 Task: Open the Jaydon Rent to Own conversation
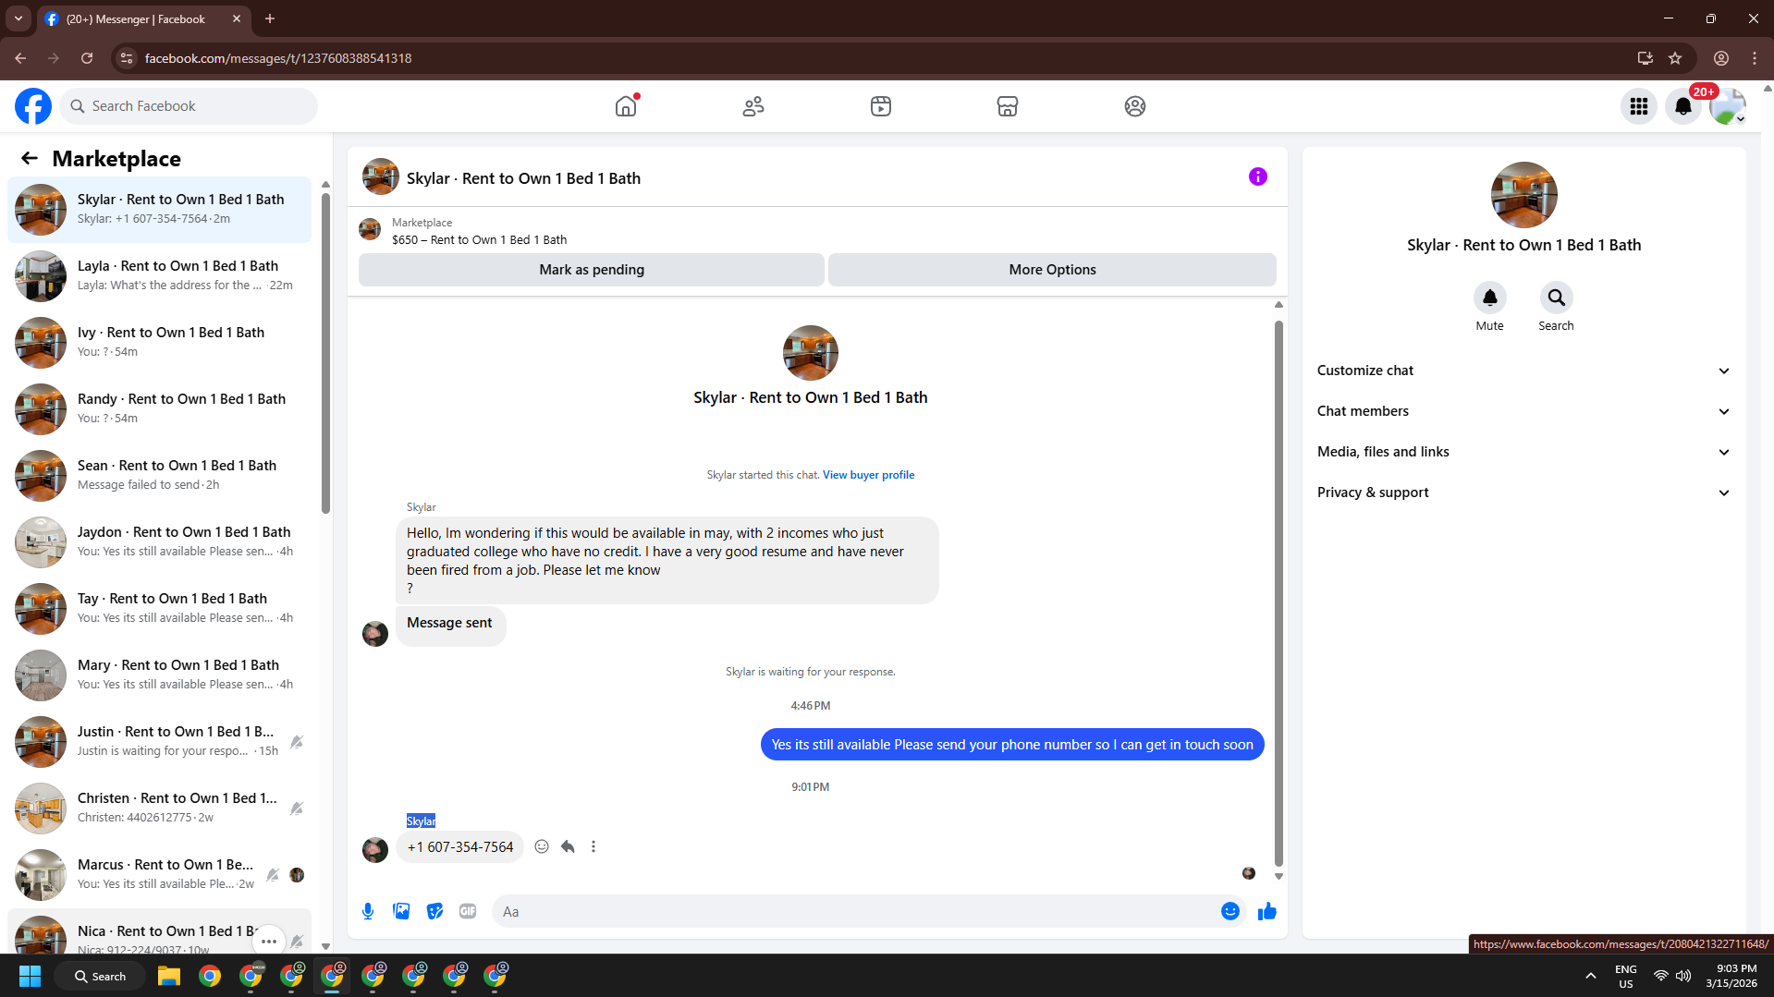[160, 541]
